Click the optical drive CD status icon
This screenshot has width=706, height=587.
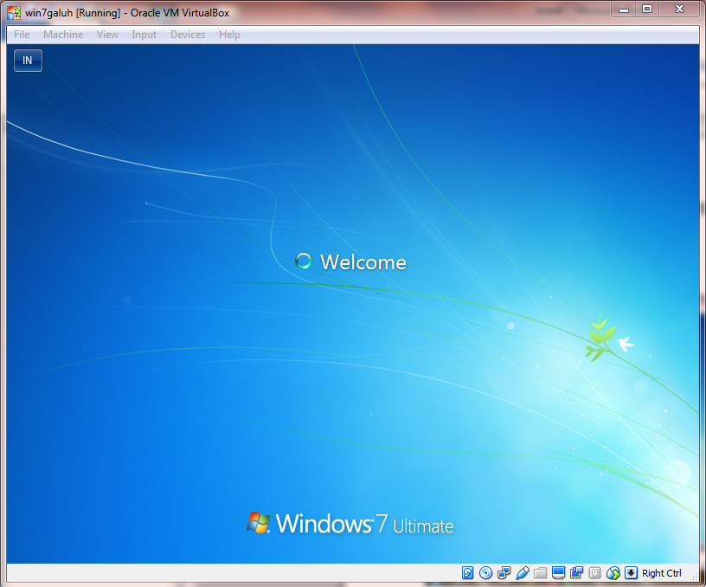point(485,572)
